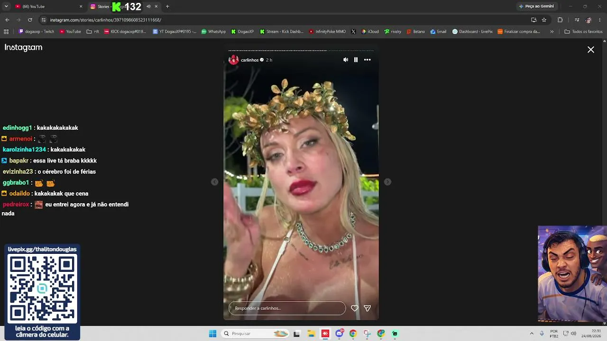Open the DogaoXP Kick bookmark
The image size is (607, 341).
(243, 32)
